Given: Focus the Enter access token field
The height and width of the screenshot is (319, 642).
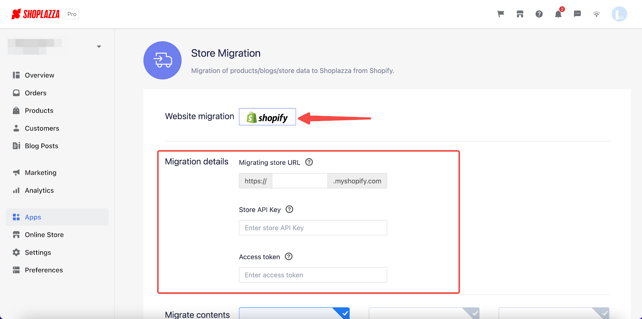Looking at the screenshot, I should coord(313,275).
